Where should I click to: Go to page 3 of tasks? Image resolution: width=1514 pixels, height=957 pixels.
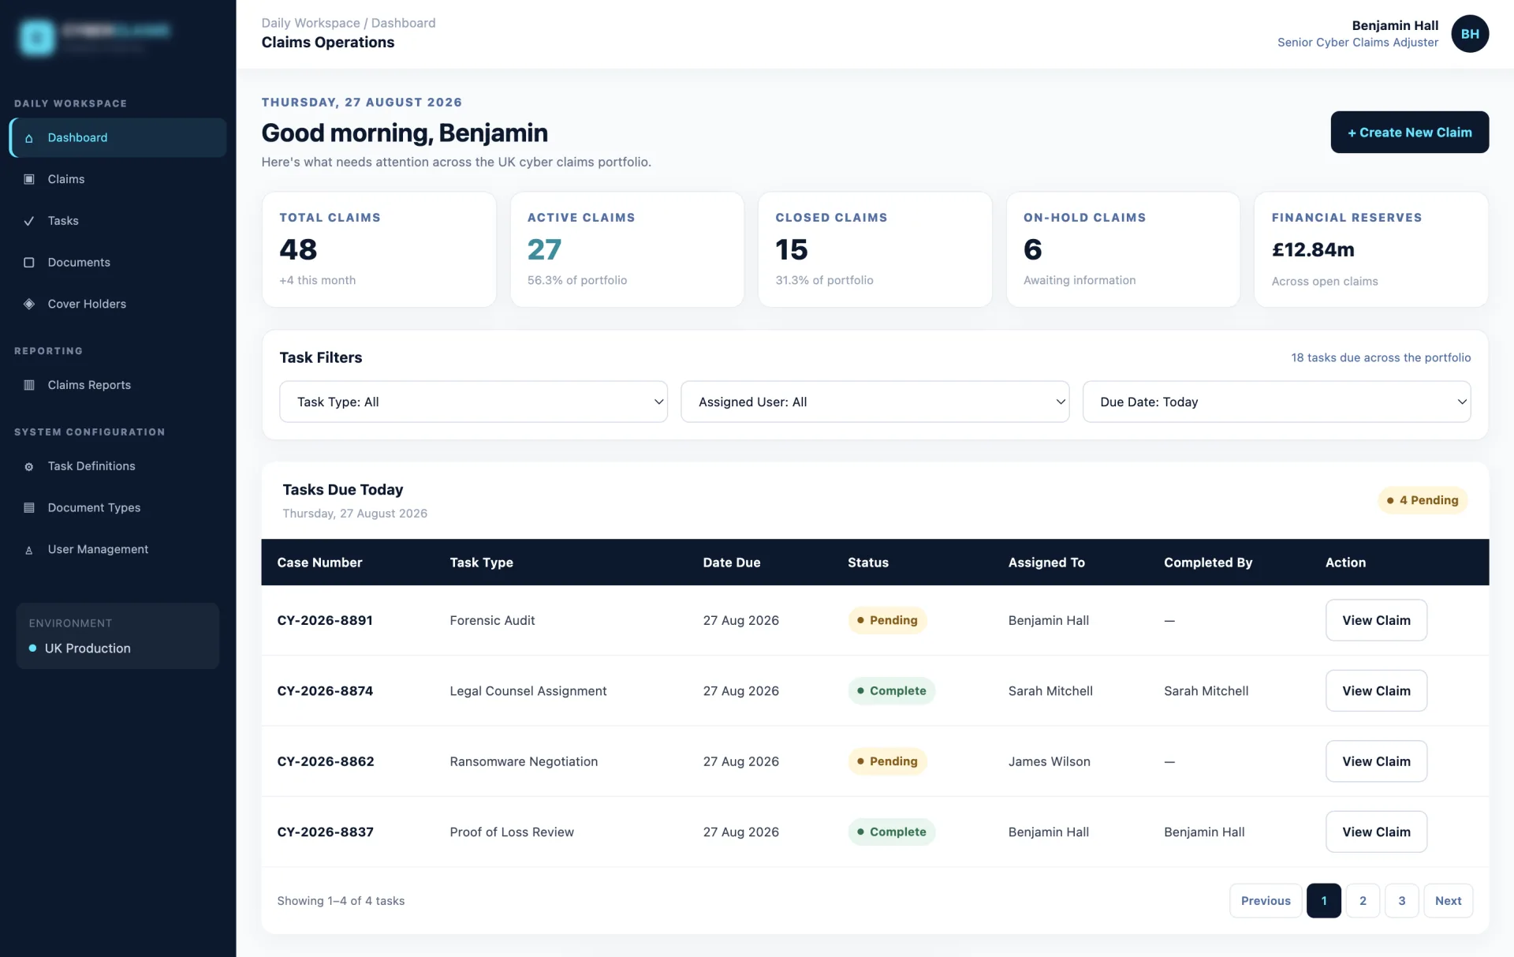point(1401,900)
